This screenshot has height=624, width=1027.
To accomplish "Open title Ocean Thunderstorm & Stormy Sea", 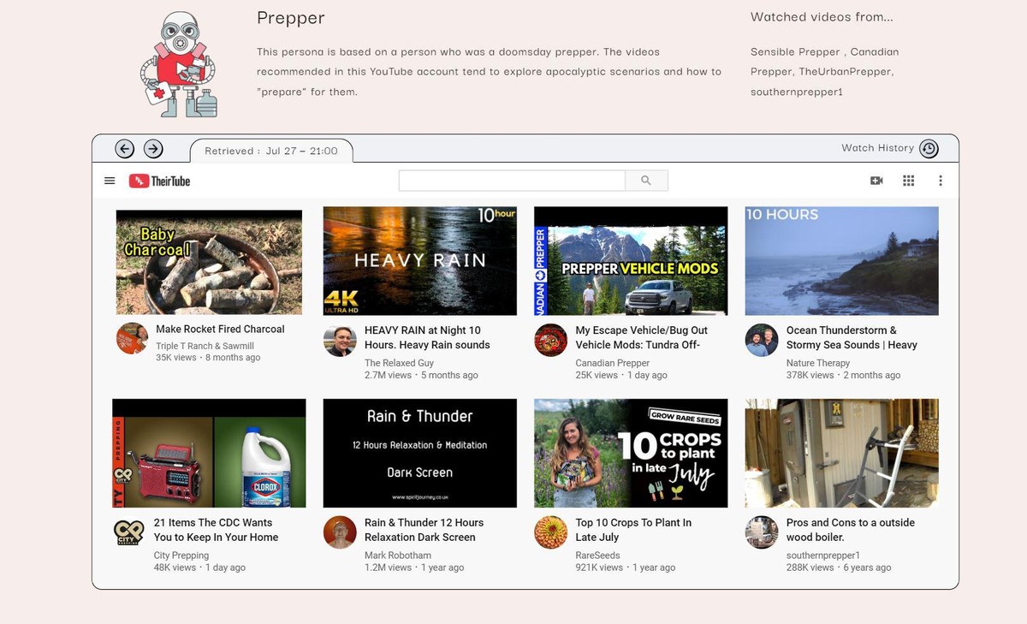I will tap(852, 337).
